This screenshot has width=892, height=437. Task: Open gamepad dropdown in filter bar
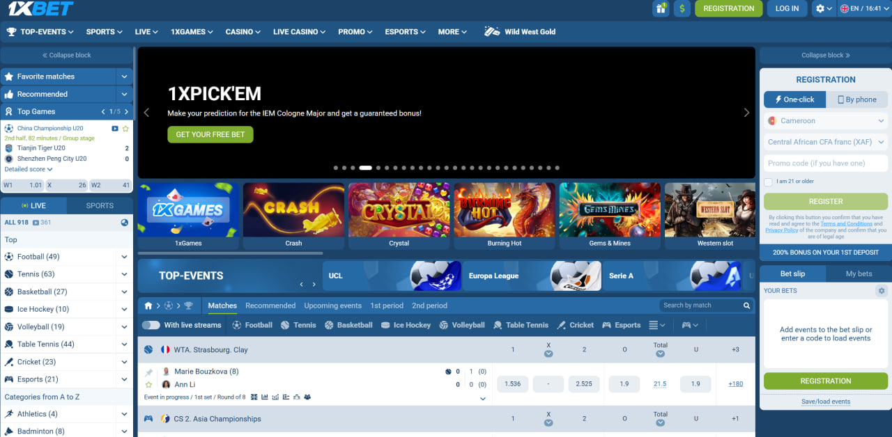pyautogui.click(x=689, y=325)
